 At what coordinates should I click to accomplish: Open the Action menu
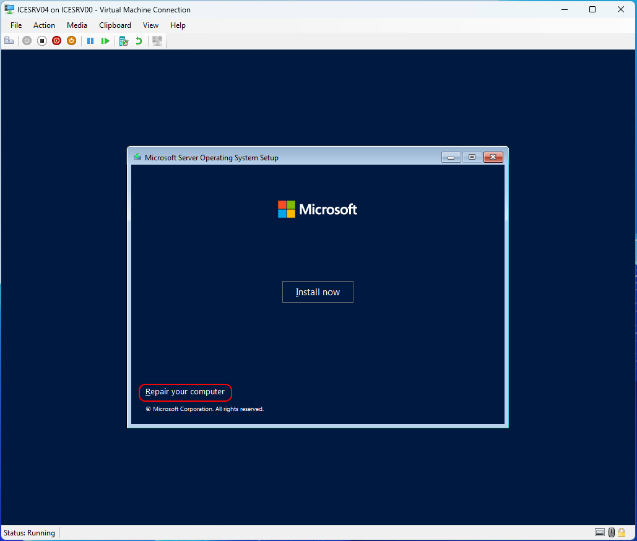click(44, 25)
